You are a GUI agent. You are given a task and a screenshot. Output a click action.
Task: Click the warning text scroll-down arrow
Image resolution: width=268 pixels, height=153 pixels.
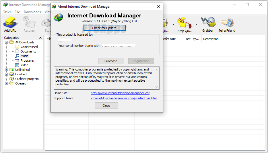(x=156, y=87)
